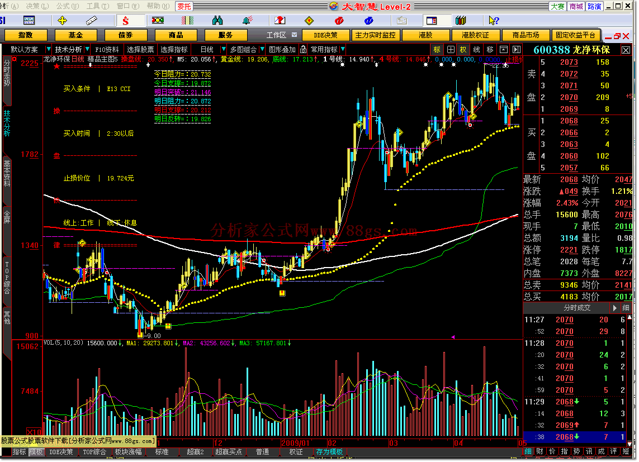Click the cursor question mark help icon
The width and height of the screenshot is (639, 462).
pos(494,20)
